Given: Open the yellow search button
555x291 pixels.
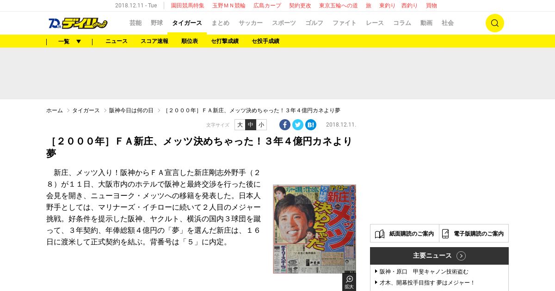Looking at the screenshot, I should [494, 23].
